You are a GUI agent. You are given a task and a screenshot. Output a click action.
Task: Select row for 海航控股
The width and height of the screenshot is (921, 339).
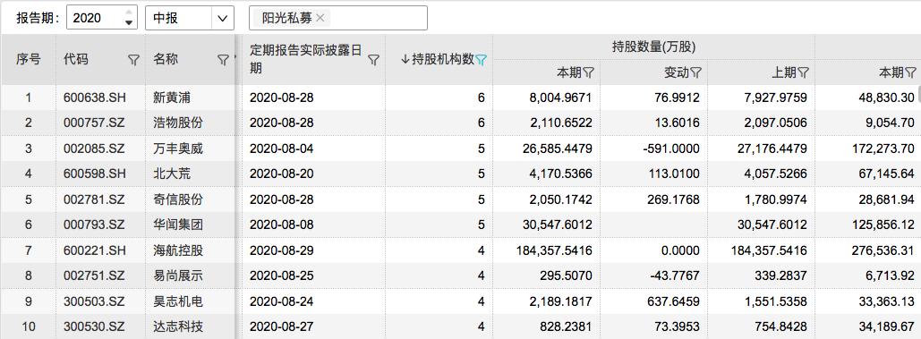[460, 250]
